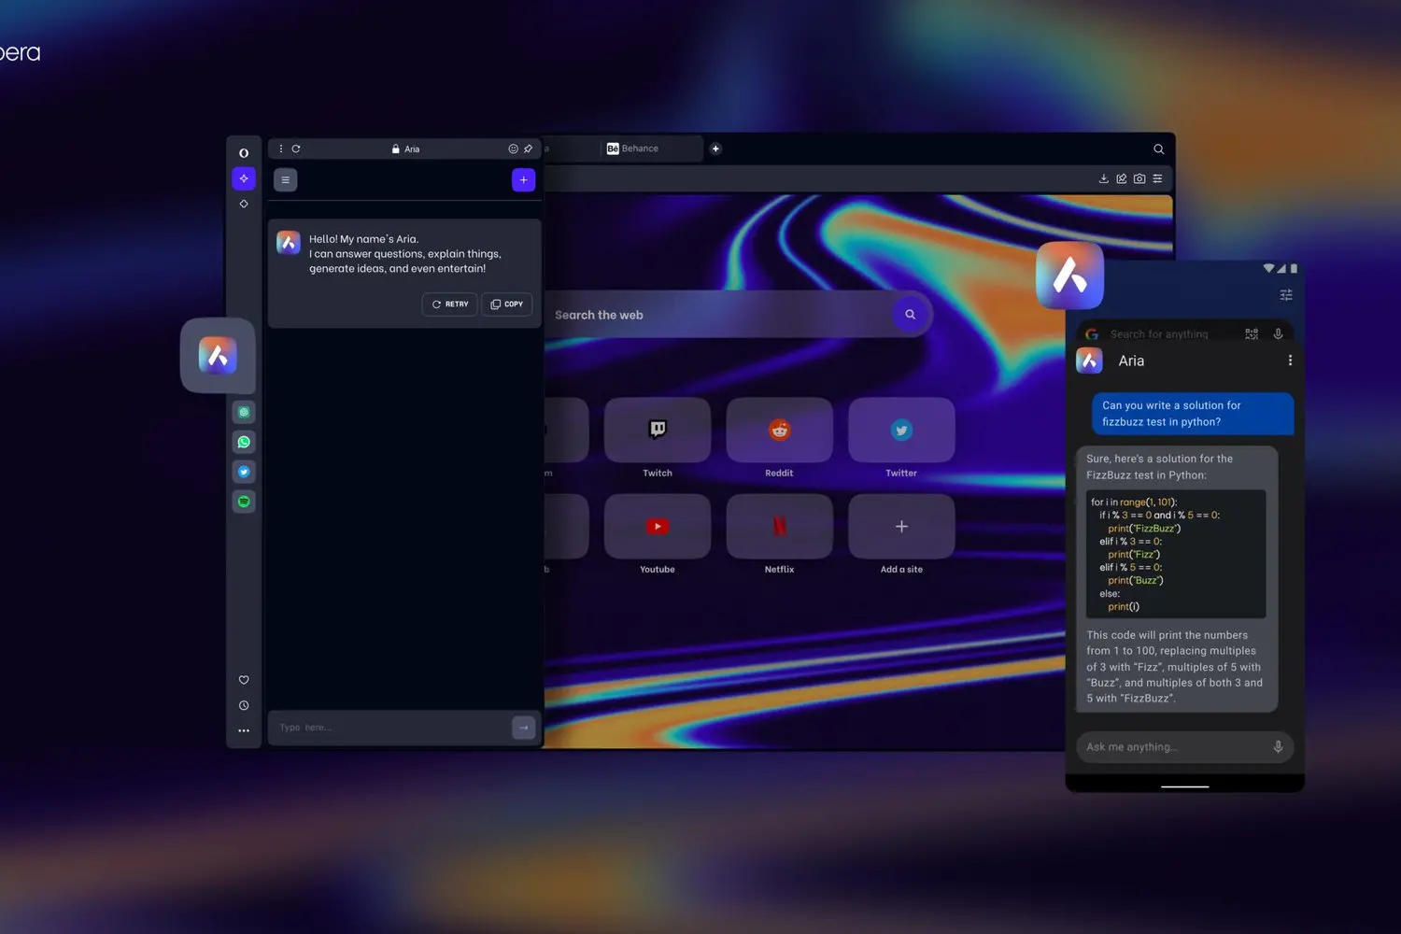Click the Opera logo in the sidebar
1401x934 pixels.
coord(244,153)
